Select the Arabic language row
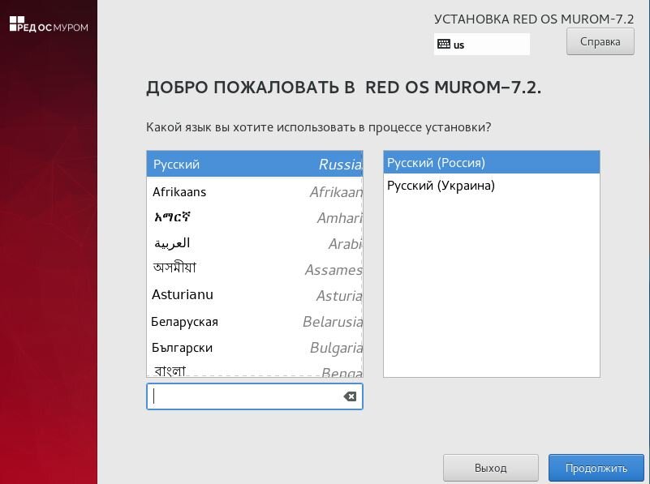This screenshot has width=650, height=484. tap(255, 244)
